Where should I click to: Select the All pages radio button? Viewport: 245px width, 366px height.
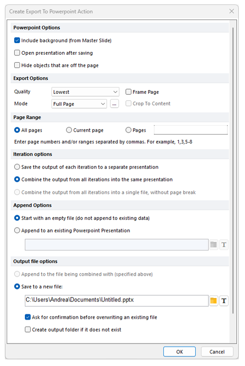pos(17,130)
